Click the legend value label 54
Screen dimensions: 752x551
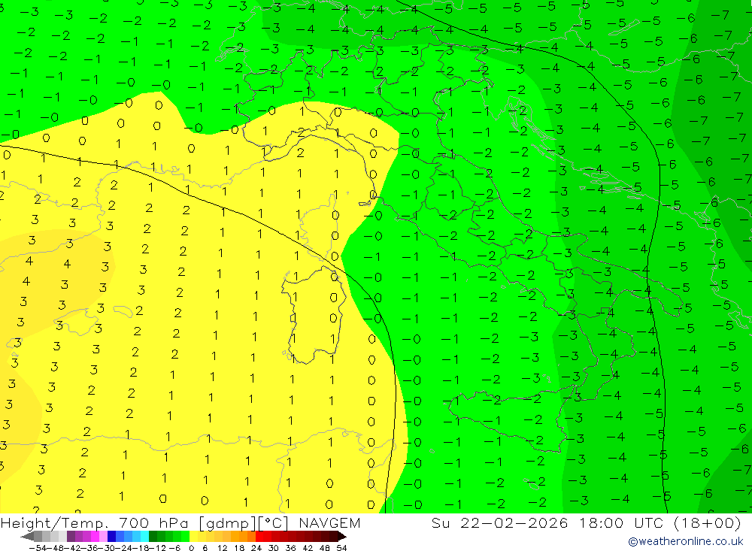click(x=341, y=548)
